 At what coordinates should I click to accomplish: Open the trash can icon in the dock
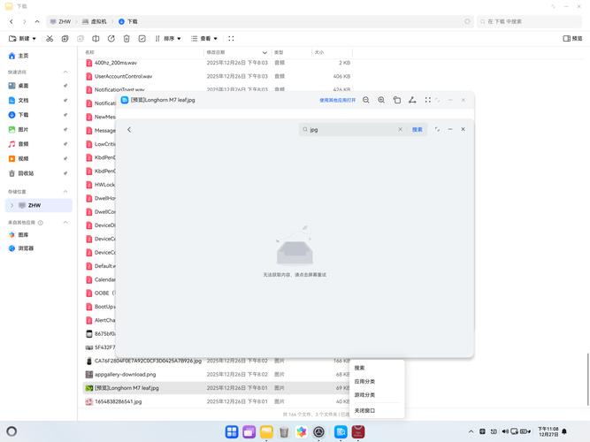click(284, 432)
